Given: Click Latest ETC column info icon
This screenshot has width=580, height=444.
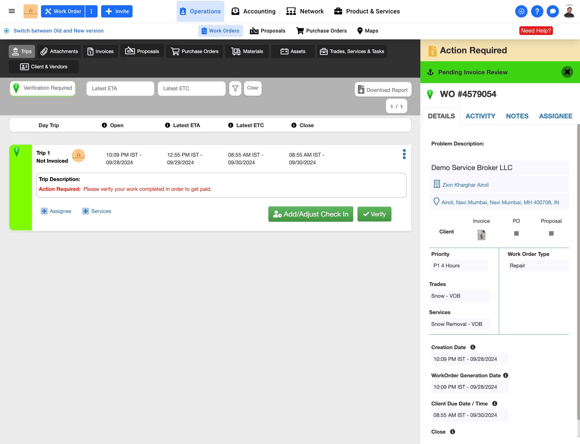Looking at the screenshot, I should coord(231,125).
